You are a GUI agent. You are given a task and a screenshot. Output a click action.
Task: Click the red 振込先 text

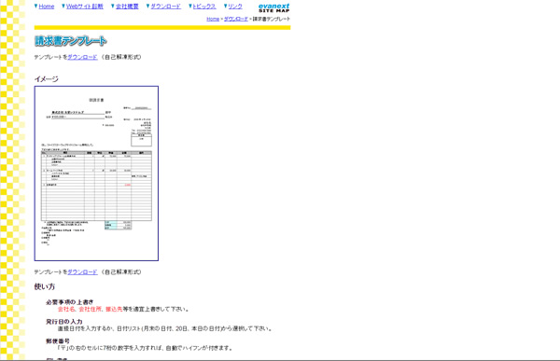pyautogui.click(x=114, y=309)
